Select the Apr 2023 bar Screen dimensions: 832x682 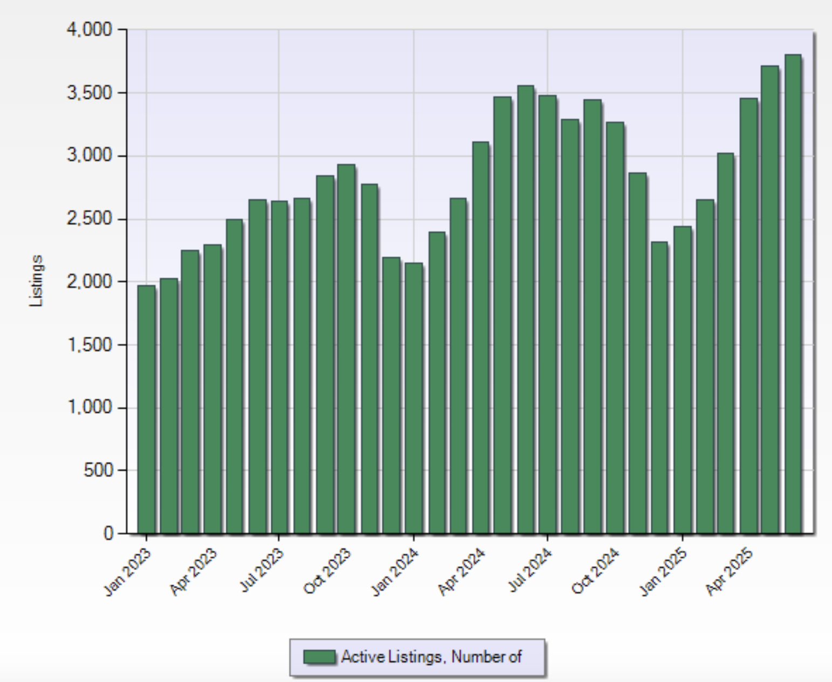[x=212, y=388]
